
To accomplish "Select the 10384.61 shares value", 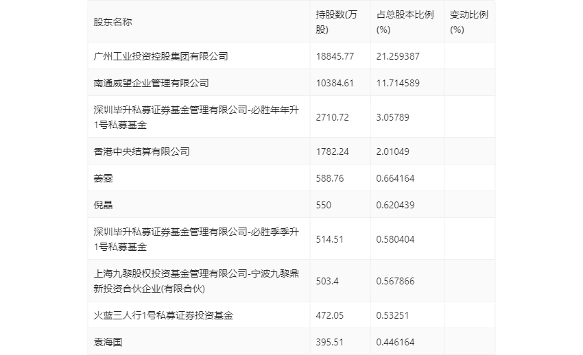I will click(x=335, y=83).
